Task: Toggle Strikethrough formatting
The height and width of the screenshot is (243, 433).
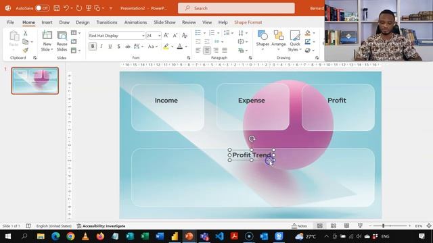Action: [x=128, y=47]
